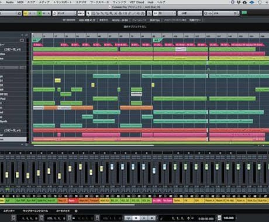The image size is (269, 222).
Task: Select the Hi-Hat channel name in mixer
Action: tap(230, 200)
